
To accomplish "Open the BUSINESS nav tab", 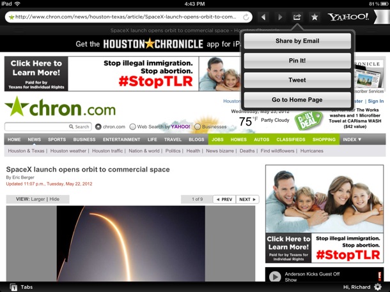I will click(84, 140).
